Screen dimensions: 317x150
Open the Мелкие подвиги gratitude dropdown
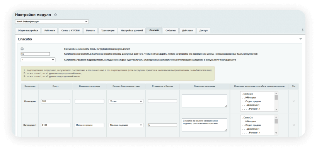coord(126,125)
